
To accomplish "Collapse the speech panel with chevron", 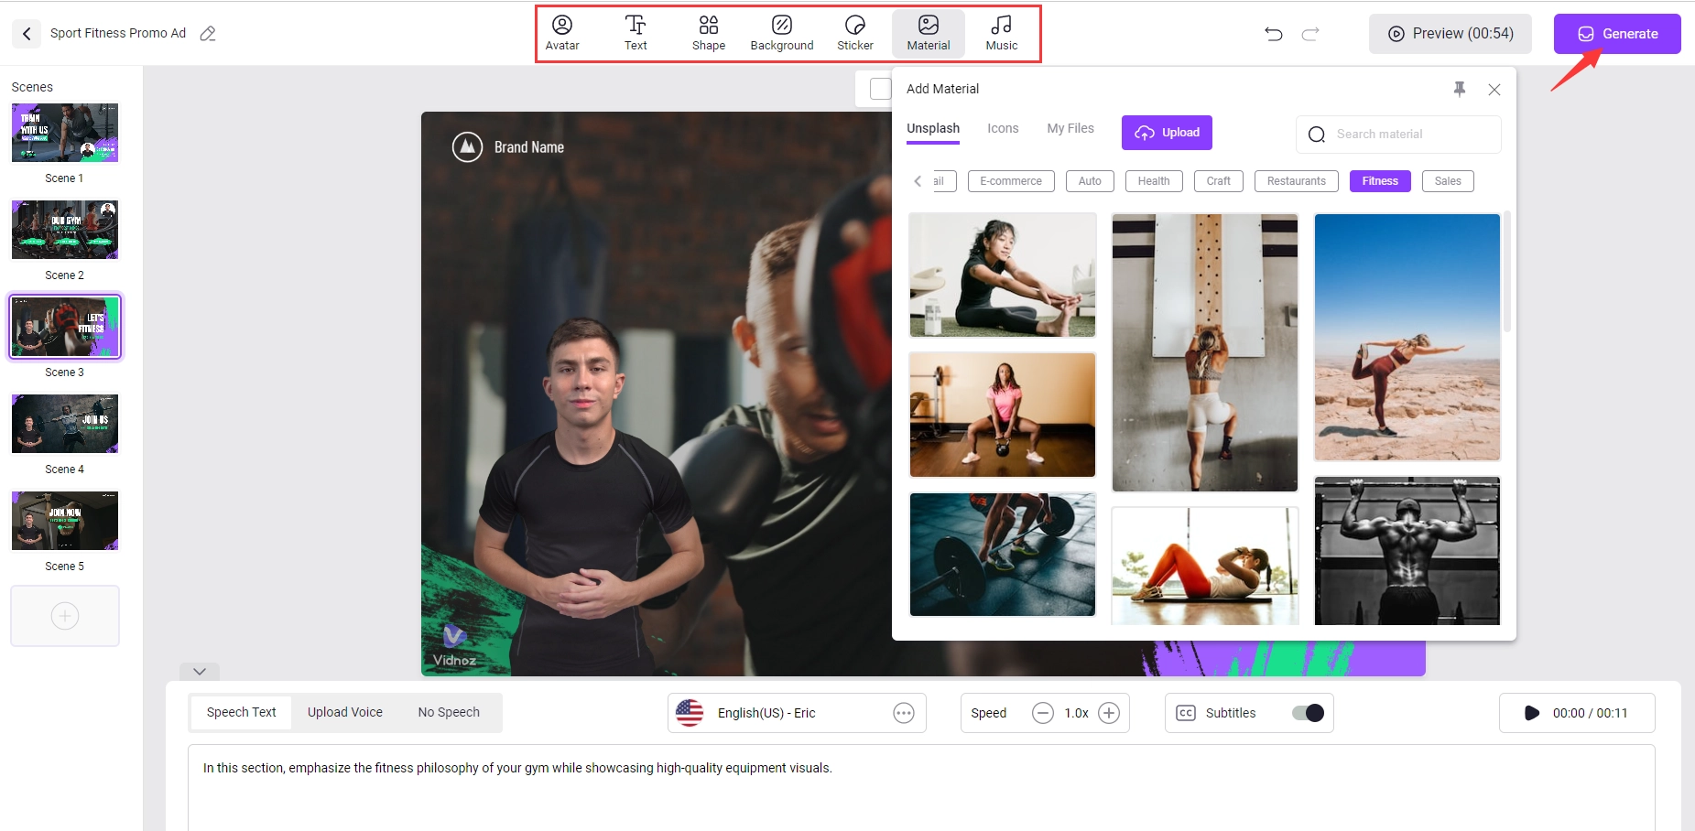I will 200,671.
